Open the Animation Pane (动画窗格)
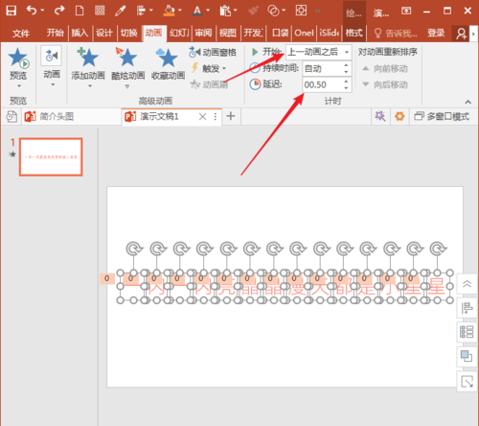The width and height of the screenshot is (479, 426). coord(213,52)
